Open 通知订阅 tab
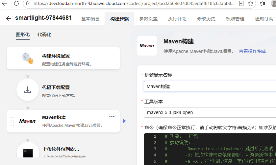This screenshot has width=276, height=165. [x=264, y=19]
